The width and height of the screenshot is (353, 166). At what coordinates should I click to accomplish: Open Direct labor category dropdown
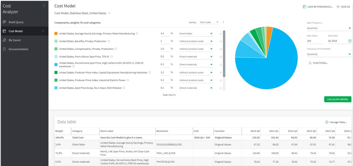(196, 34)
